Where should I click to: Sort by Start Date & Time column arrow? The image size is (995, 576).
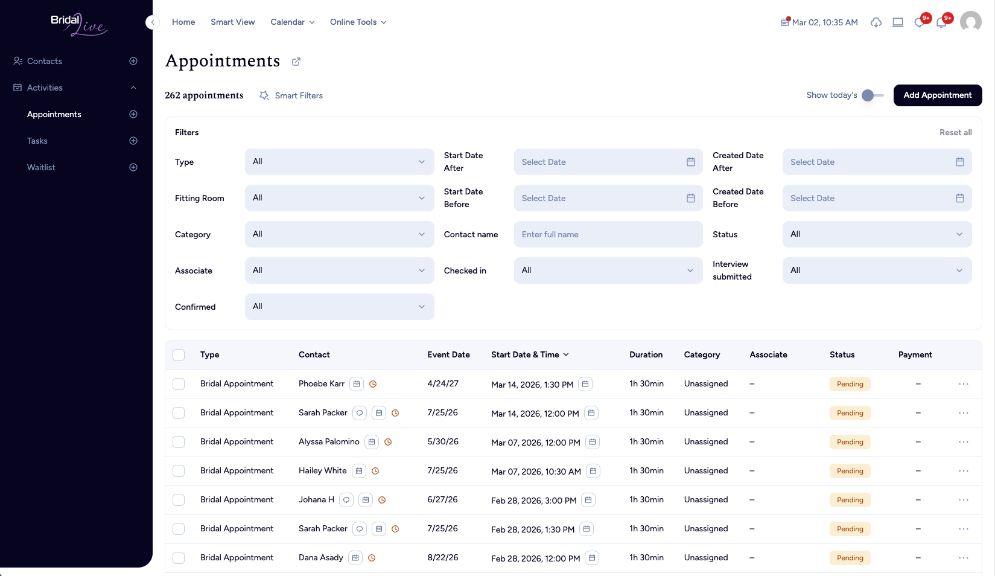coord(566,355)
